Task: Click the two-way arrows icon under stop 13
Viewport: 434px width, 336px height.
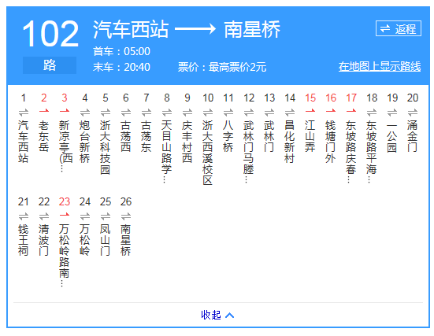Action: point(269,113)
